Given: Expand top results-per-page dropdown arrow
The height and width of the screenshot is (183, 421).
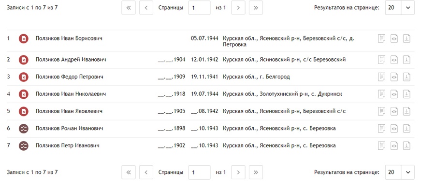Looking at the screenshot, I should point(408,8).
